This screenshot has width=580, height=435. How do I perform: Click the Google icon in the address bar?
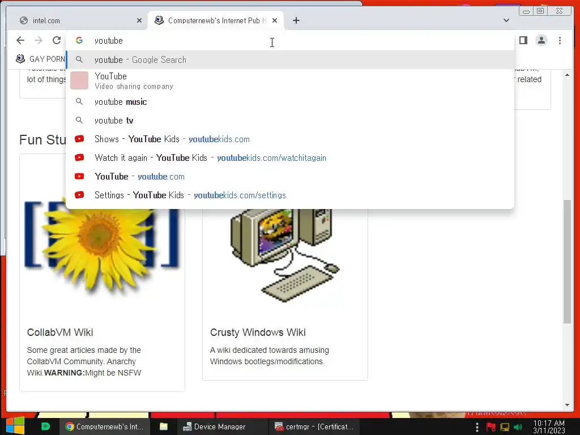click(x=79, y=40)
